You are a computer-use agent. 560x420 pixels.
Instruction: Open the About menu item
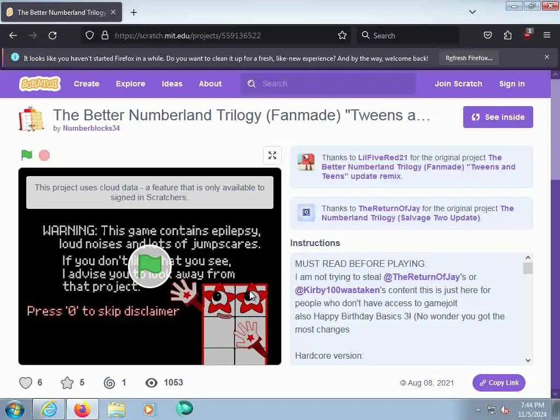click(x=210, y=84)
